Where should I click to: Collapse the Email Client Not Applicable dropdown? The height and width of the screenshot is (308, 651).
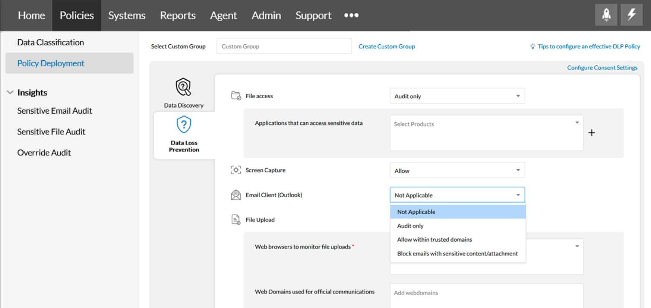coord(457,195)
